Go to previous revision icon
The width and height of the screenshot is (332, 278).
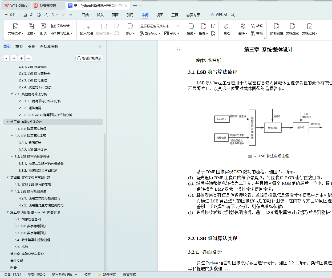point(213,26)
